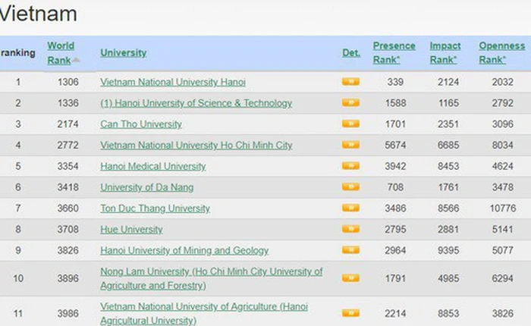Select presence rank value 1588

coord(395,103)
